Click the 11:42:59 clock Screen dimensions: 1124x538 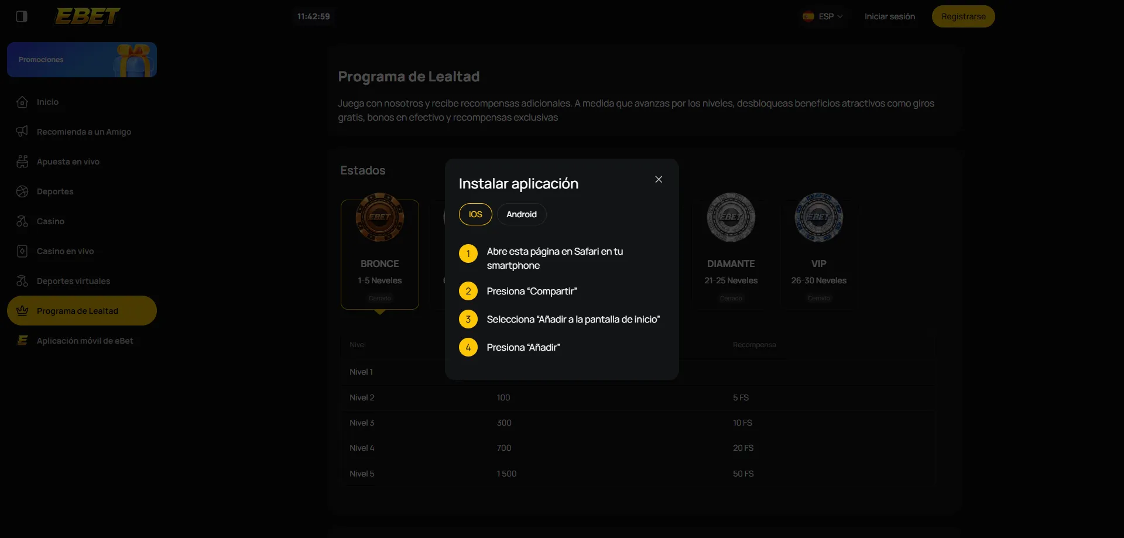(x=313, y=16)
